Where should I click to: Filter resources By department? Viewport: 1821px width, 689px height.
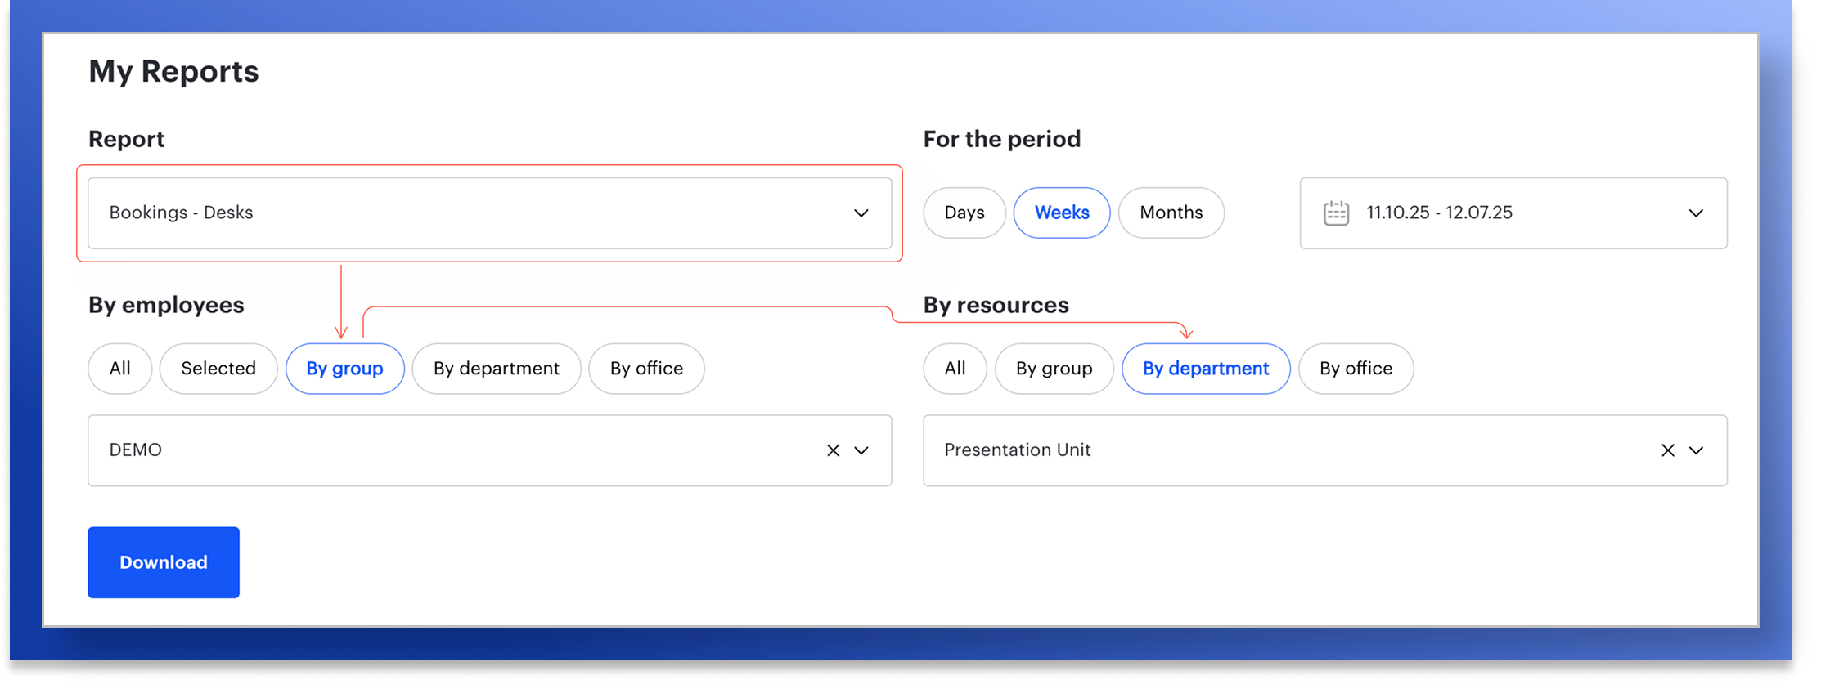click(1205, 369)
